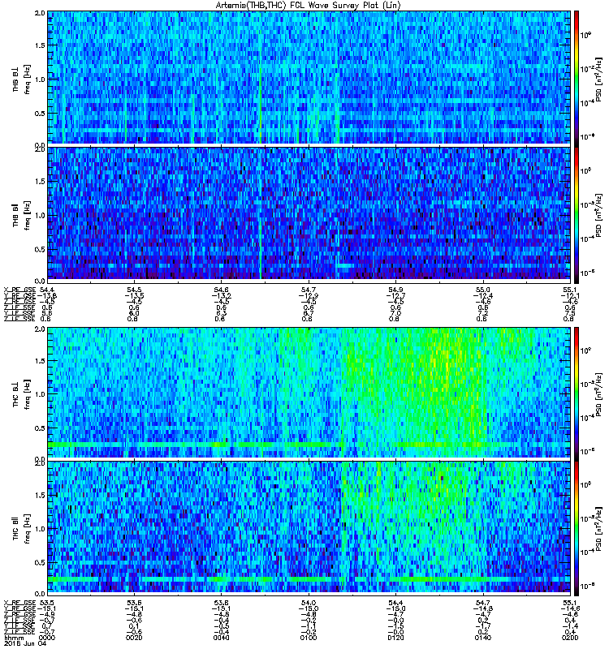
Task: Click the '0.5' frequency tick of the THC B-parallel panel
Action: 40,562
